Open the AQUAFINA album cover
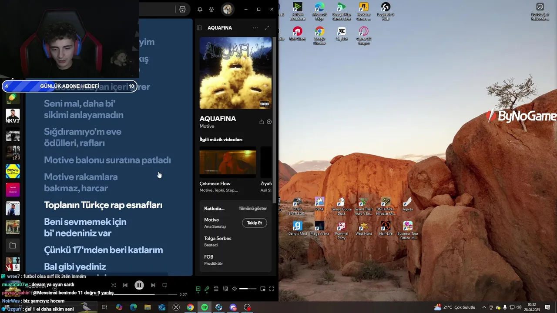The width and height of the screenshot is (557, 313). click(x=235, y=73)
